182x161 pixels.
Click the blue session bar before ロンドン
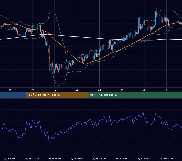(13, 95)
